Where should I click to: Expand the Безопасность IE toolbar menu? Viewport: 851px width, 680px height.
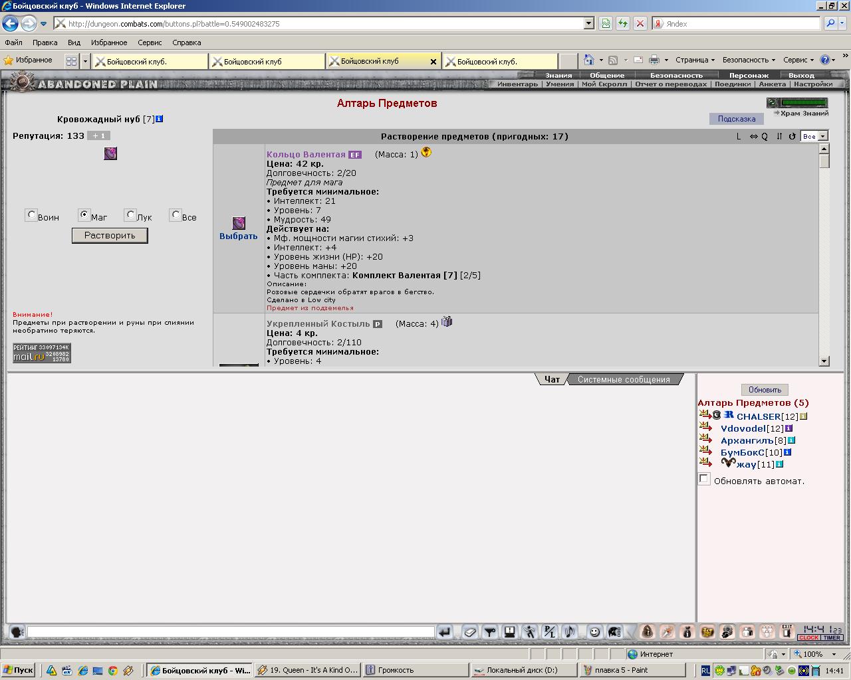click(749, 60)
